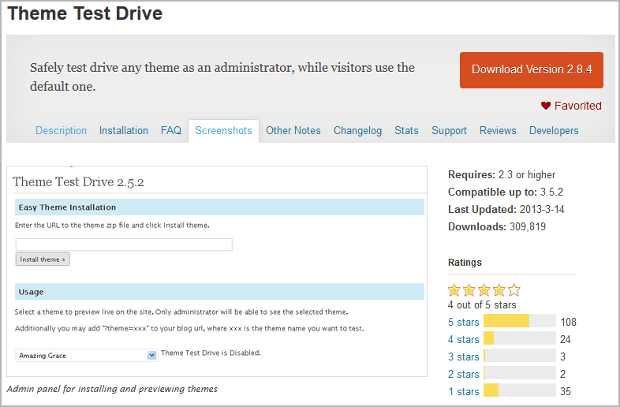View the Changelog tab
This screenshot has width=620, height=407.
click(357, 130)
